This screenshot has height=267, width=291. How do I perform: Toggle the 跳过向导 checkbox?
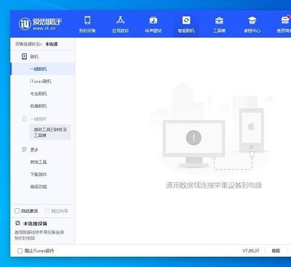point(47,211)
